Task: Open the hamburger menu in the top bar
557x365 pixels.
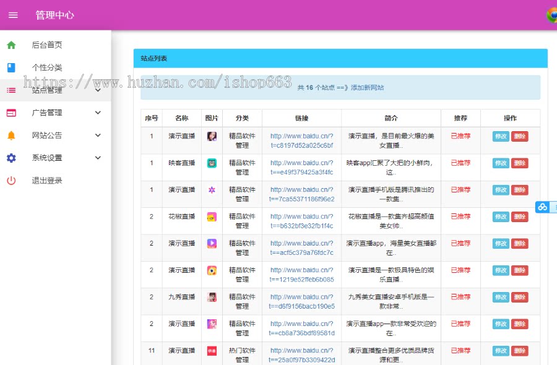Action: point(13,15)
